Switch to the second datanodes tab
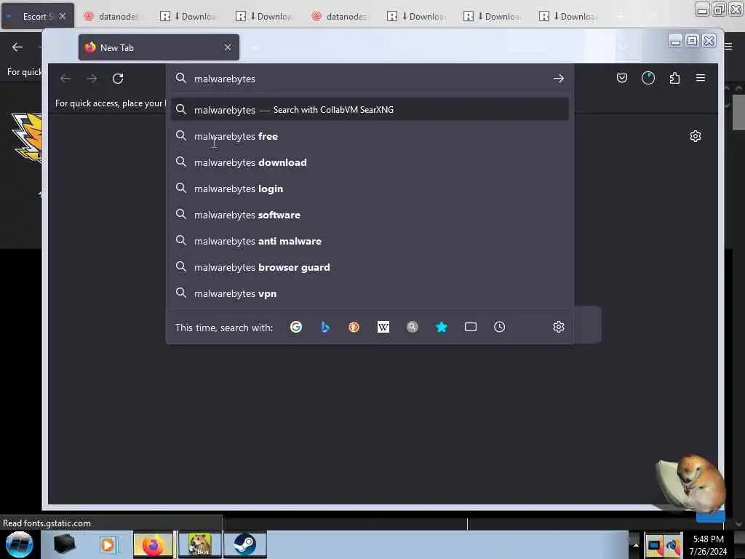 click(x=340, y=17)
